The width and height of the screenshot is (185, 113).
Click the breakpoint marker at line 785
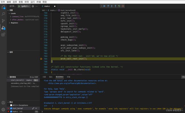click(x=41, y=59)
